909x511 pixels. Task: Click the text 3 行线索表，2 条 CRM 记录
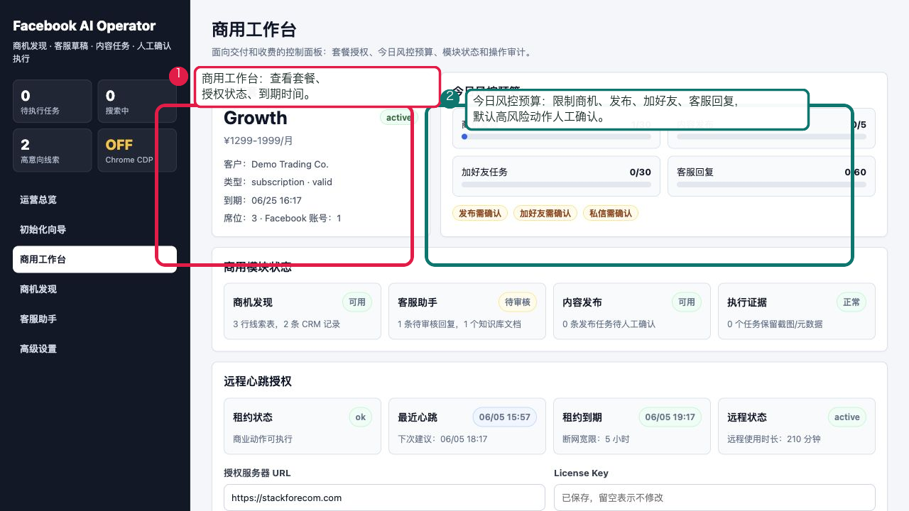tap(287, 324)
